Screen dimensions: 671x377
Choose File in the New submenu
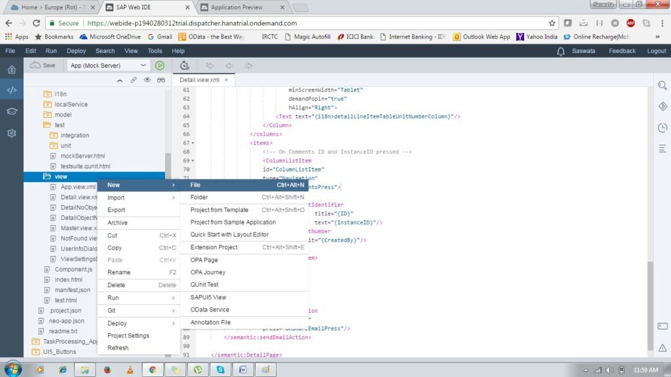tap(244, 185)
